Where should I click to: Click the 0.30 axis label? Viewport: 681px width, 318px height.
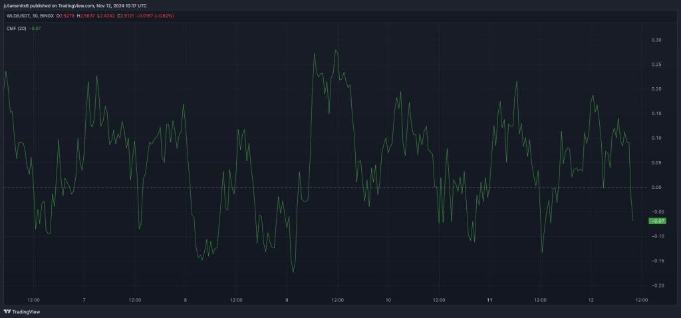pos(656,40)
